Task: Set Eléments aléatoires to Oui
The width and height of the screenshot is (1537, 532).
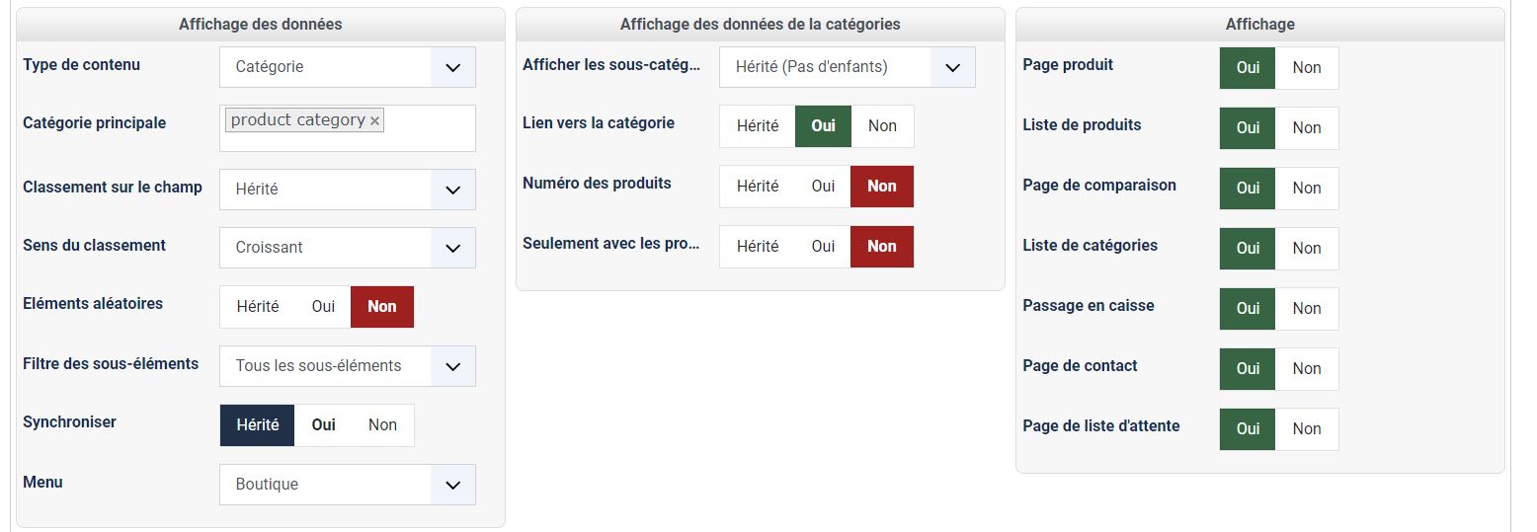Action: coord(323,307)
